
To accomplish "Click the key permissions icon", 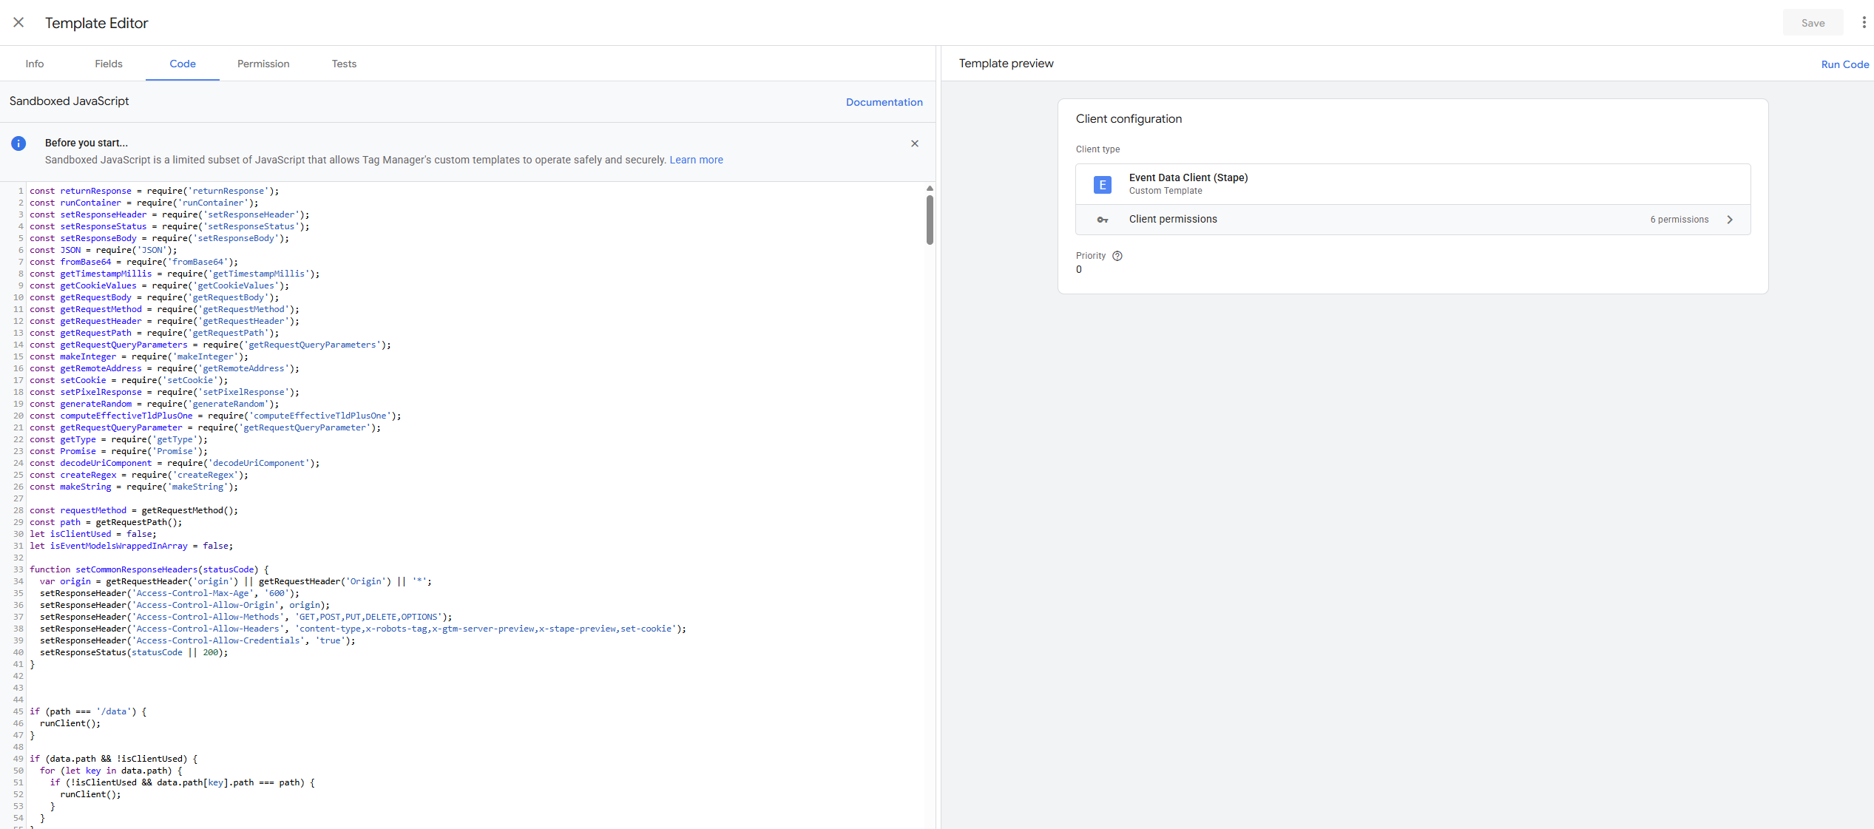I will coord(1102,220).
